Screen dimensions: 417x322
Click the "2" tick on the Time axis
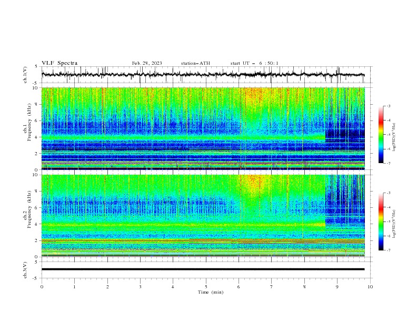pyautogui.click(x=107, y=287)
